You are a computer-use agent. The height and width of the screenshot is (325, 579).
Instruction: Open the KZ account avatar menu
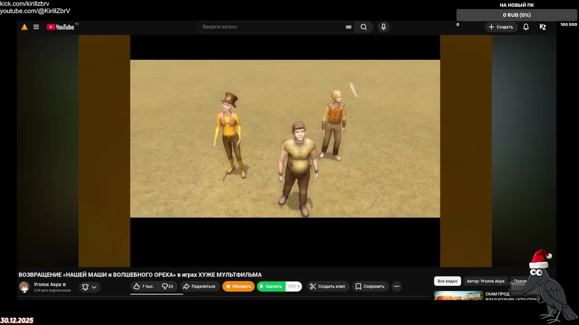(543, 27)
